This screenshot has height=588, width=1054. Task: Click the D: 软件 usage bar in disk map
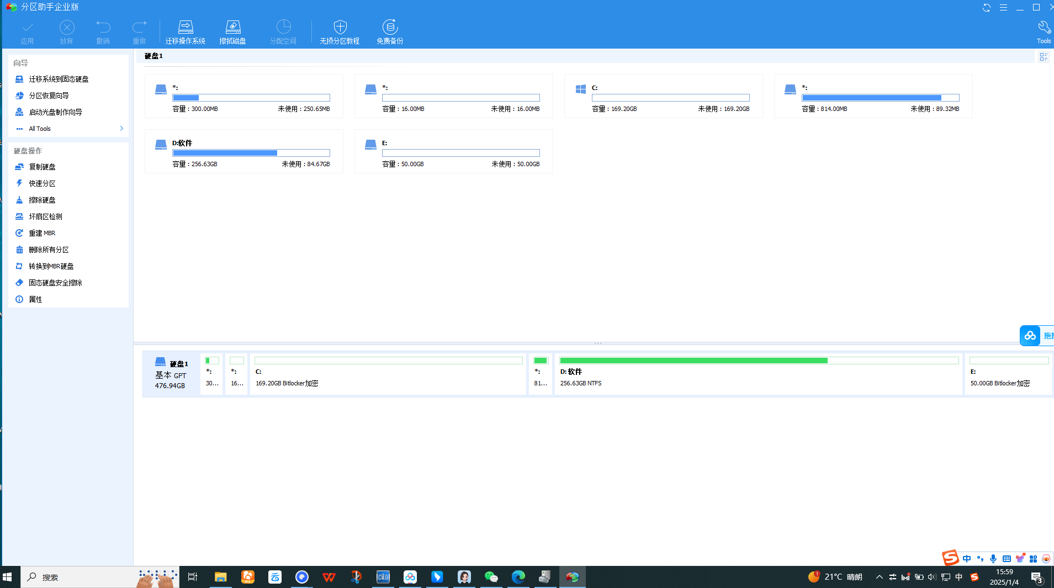click(x=759, y=361)
